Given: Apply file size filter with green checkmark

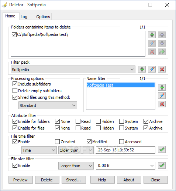Looking at the screenshot, I should coord(162,165).
